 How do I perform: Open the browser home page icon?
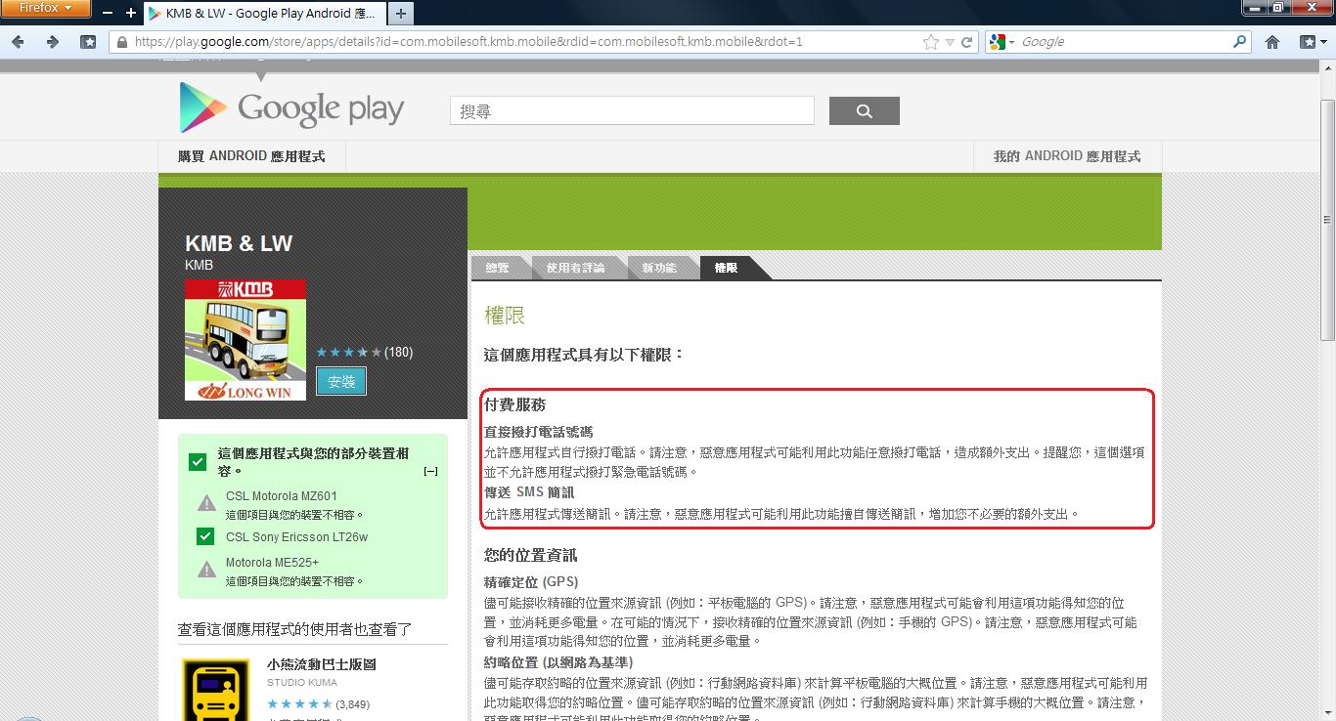coord(1272,42)
